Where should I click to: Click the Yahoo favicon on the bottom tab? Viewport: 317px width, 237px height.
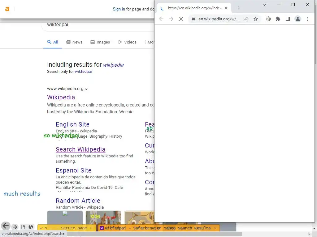point(102,228)
